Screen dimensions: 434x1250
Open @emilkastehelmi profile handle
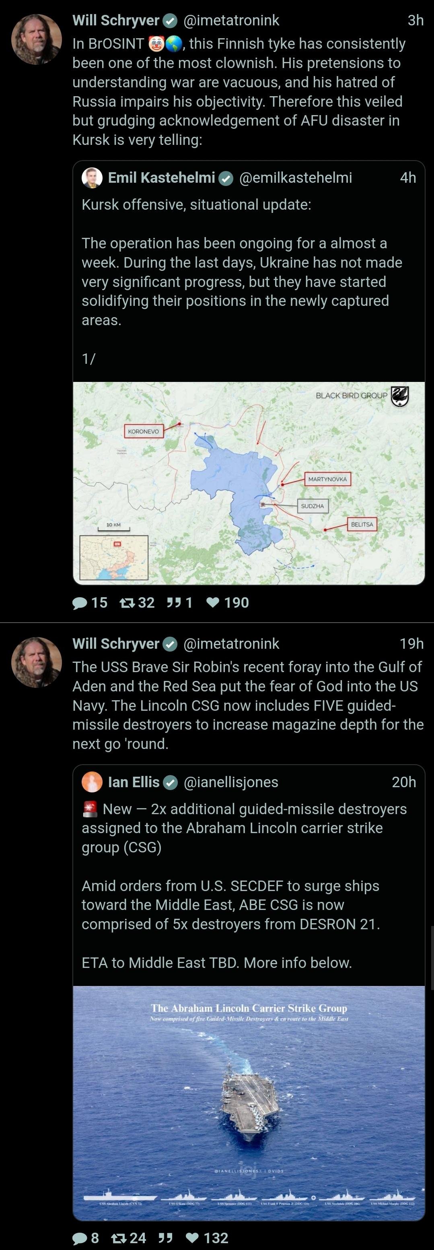(x=296, y=177)
